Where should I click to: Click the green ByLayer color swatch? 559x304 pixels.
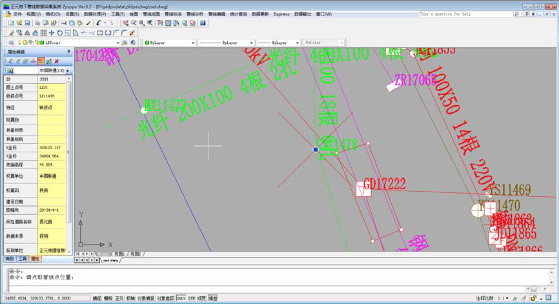click(x=148, y=43)
